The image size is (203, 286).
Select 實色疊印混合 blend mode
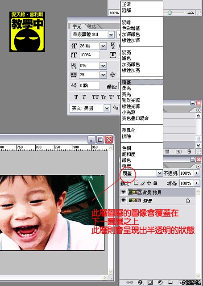coord(135,118)
